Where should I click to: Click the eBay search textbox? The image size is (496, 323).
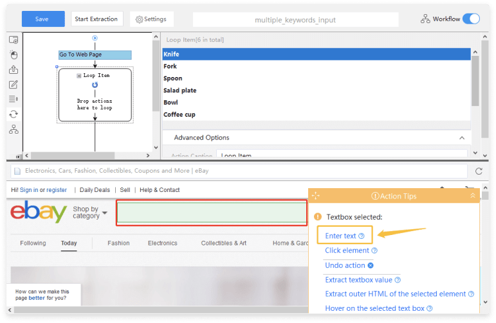[x=212, y=213]
